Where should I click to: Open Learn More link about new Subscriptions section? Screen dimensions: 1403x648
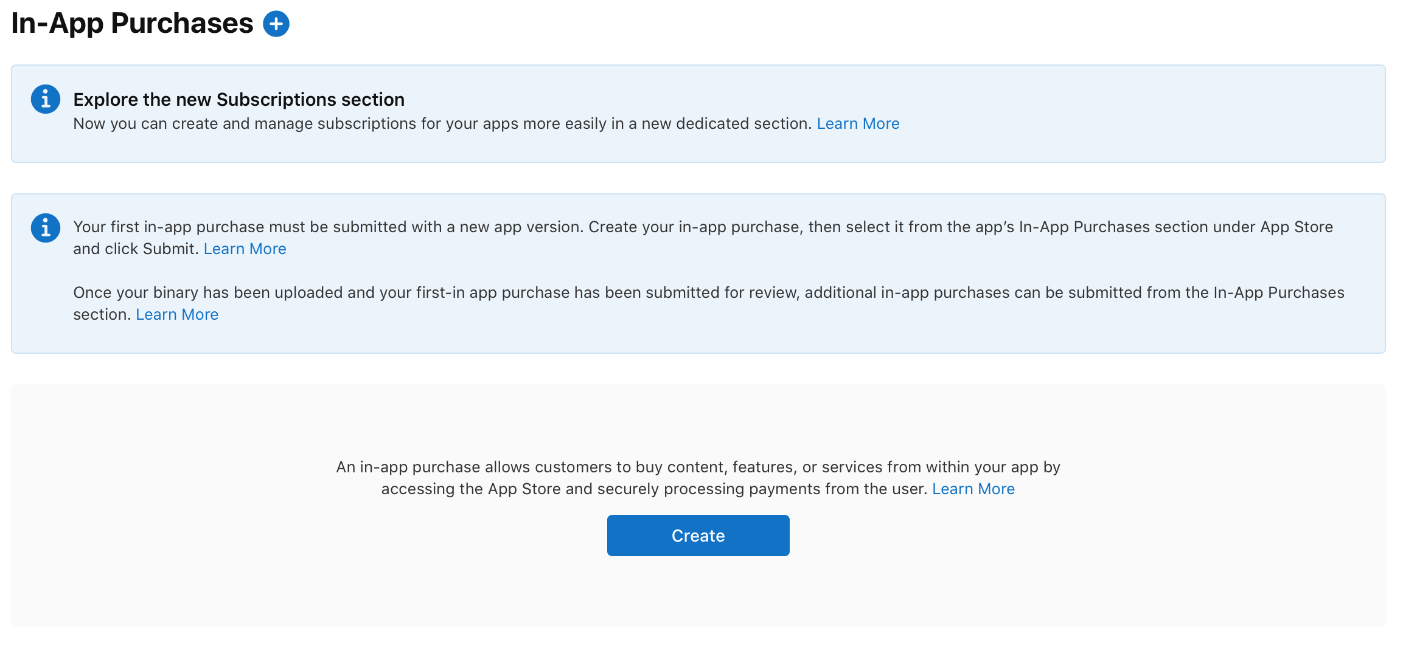pos(857,123)
